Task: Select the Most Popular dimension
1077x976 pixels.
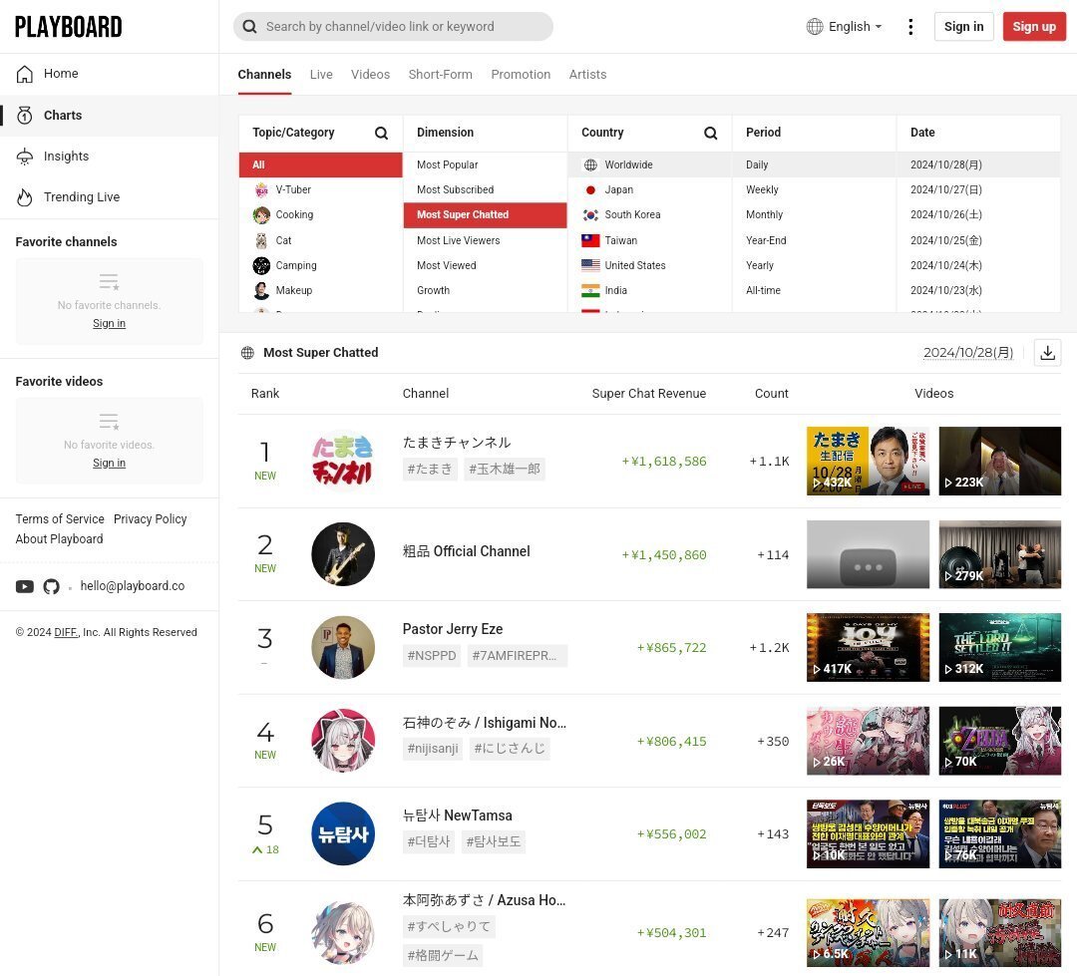Action: (x=485, y=164)
